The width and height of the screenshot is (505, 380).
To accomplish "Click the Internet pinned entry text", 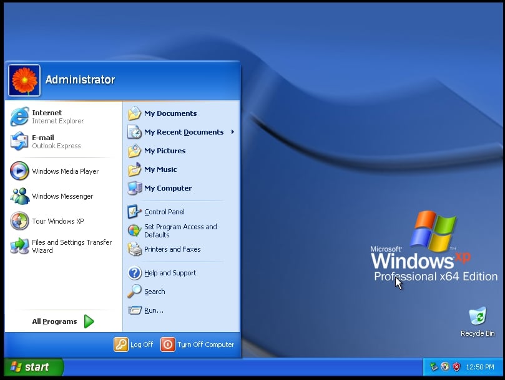I will click(x=47, y=113).
